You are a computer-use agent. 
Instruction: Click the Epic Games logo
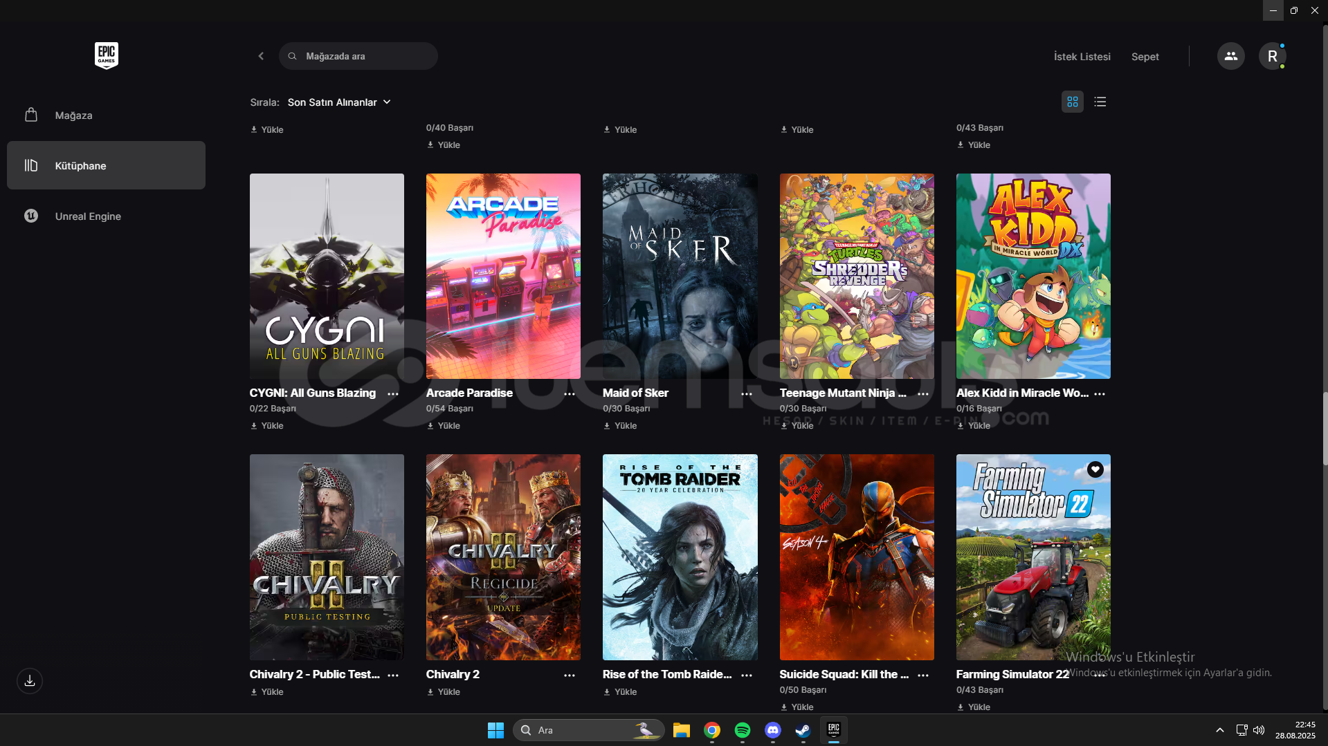tap(107, 55)
